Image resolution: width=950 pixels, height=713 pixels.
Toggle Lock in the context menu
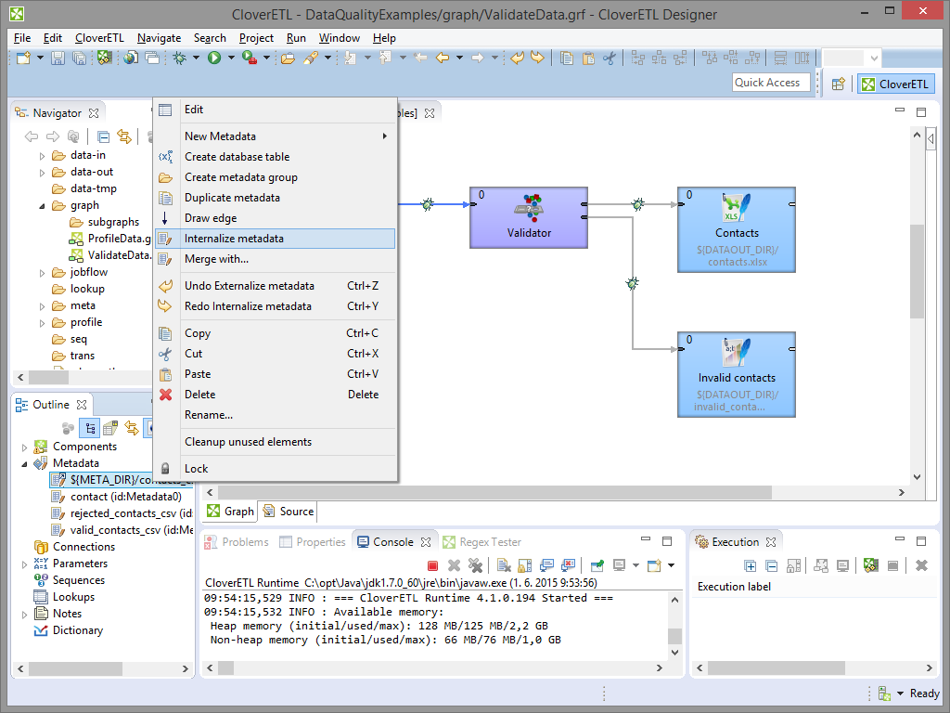point(196,469)
